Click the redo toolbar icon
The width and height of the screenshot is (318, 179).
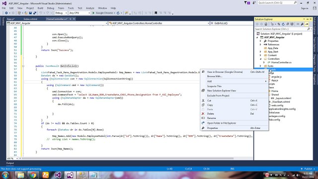[x=48, y=13]
